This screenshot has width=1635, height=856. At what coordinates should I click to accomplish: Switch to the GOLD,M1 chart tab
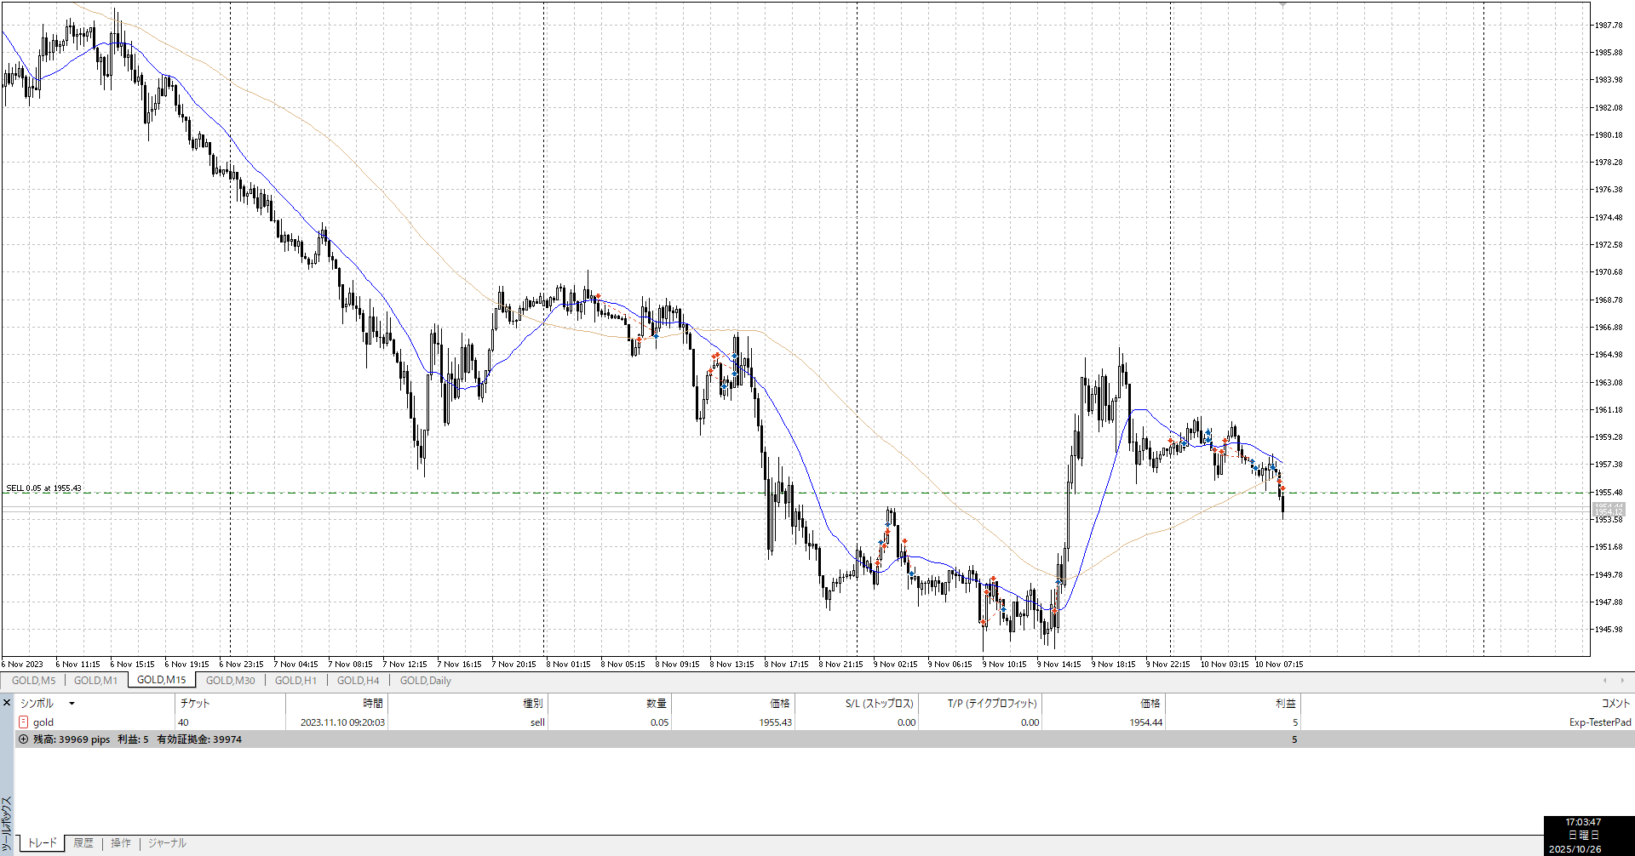(95, 681)
